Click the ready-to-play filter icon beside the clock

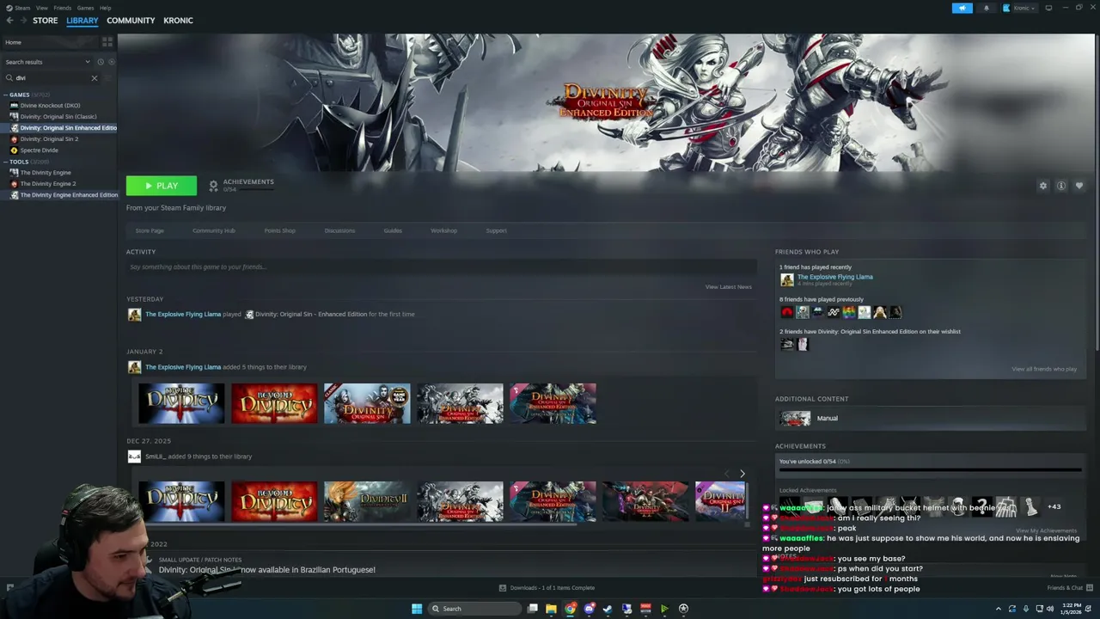pyautogui.click(x=112, y=62)
